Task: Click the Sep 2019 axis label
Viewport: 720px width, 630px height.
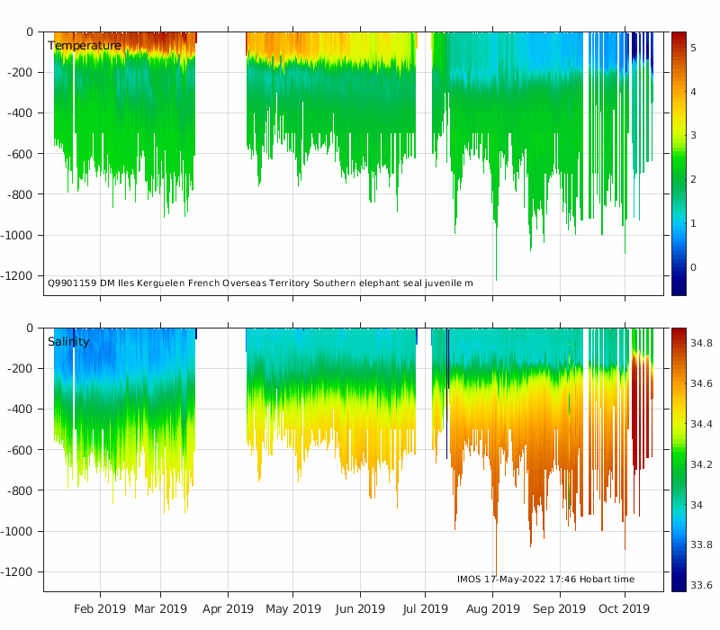Action: (559, 609)
